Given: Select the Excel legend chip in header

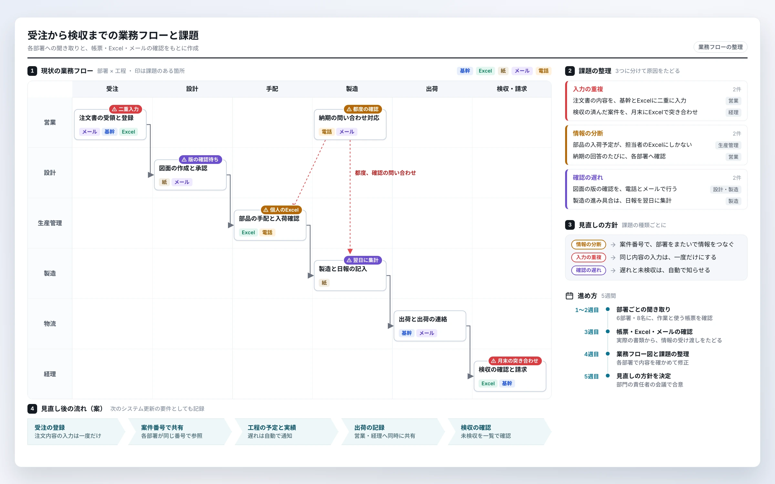Looking at the screenshot, I should [485, 71].
